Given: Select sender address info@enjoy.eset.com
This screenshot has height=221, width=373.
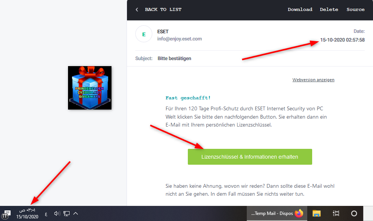Looking at the screenshot, I should click(180, 39).
